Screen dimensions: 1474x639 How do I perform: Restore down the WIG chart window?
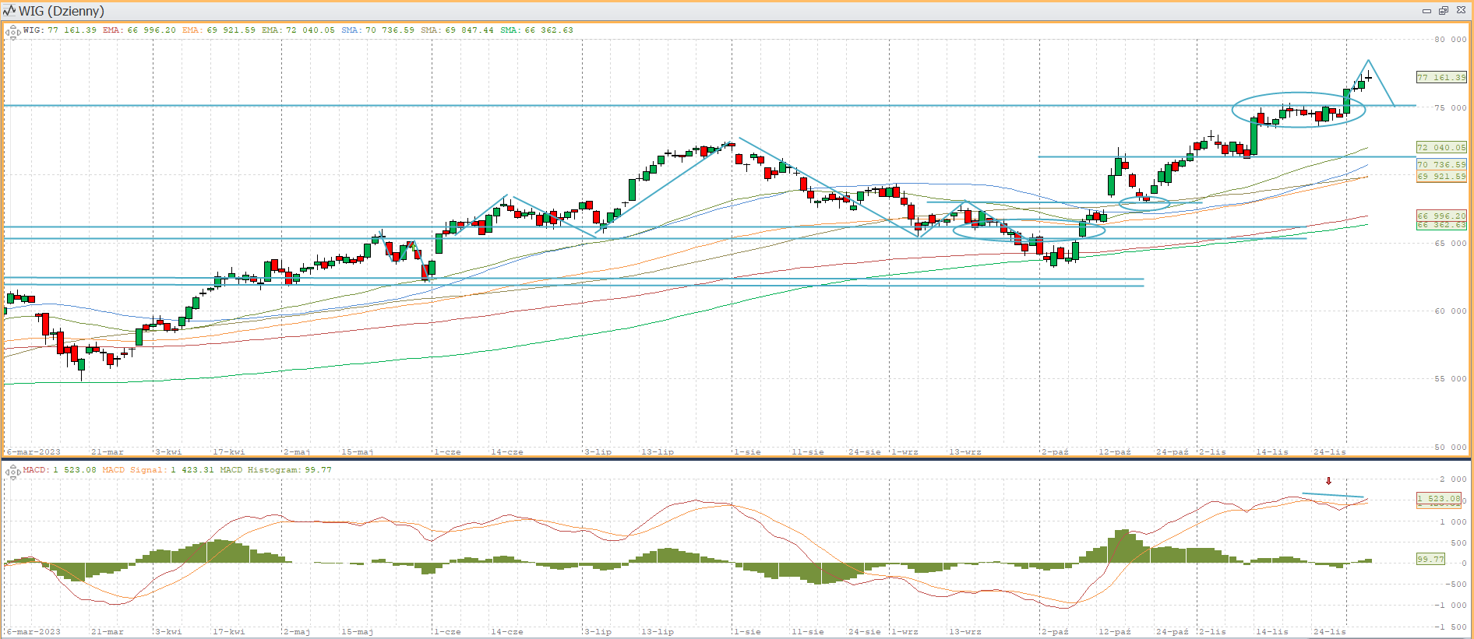click(x=1443, y=11)
